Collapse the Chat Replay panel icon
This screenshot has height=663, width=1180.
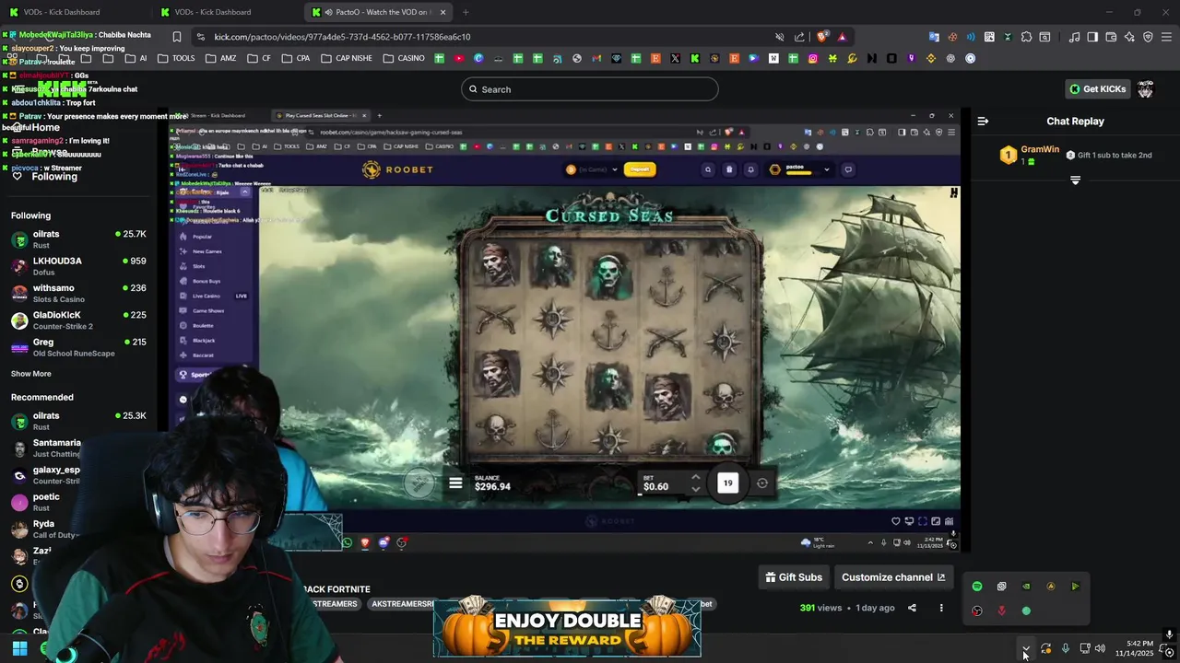983,121
